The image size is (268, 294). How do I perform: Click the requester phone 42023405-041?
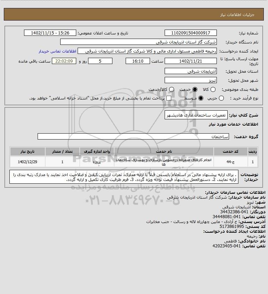point(227,246)
